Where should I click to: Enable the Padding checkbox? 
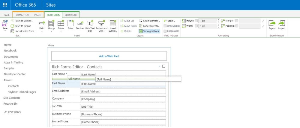[237, 26]
